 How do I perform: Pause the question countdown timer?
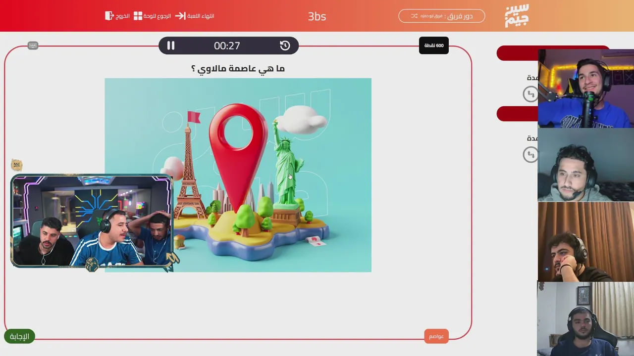click(x=170, y=45)
